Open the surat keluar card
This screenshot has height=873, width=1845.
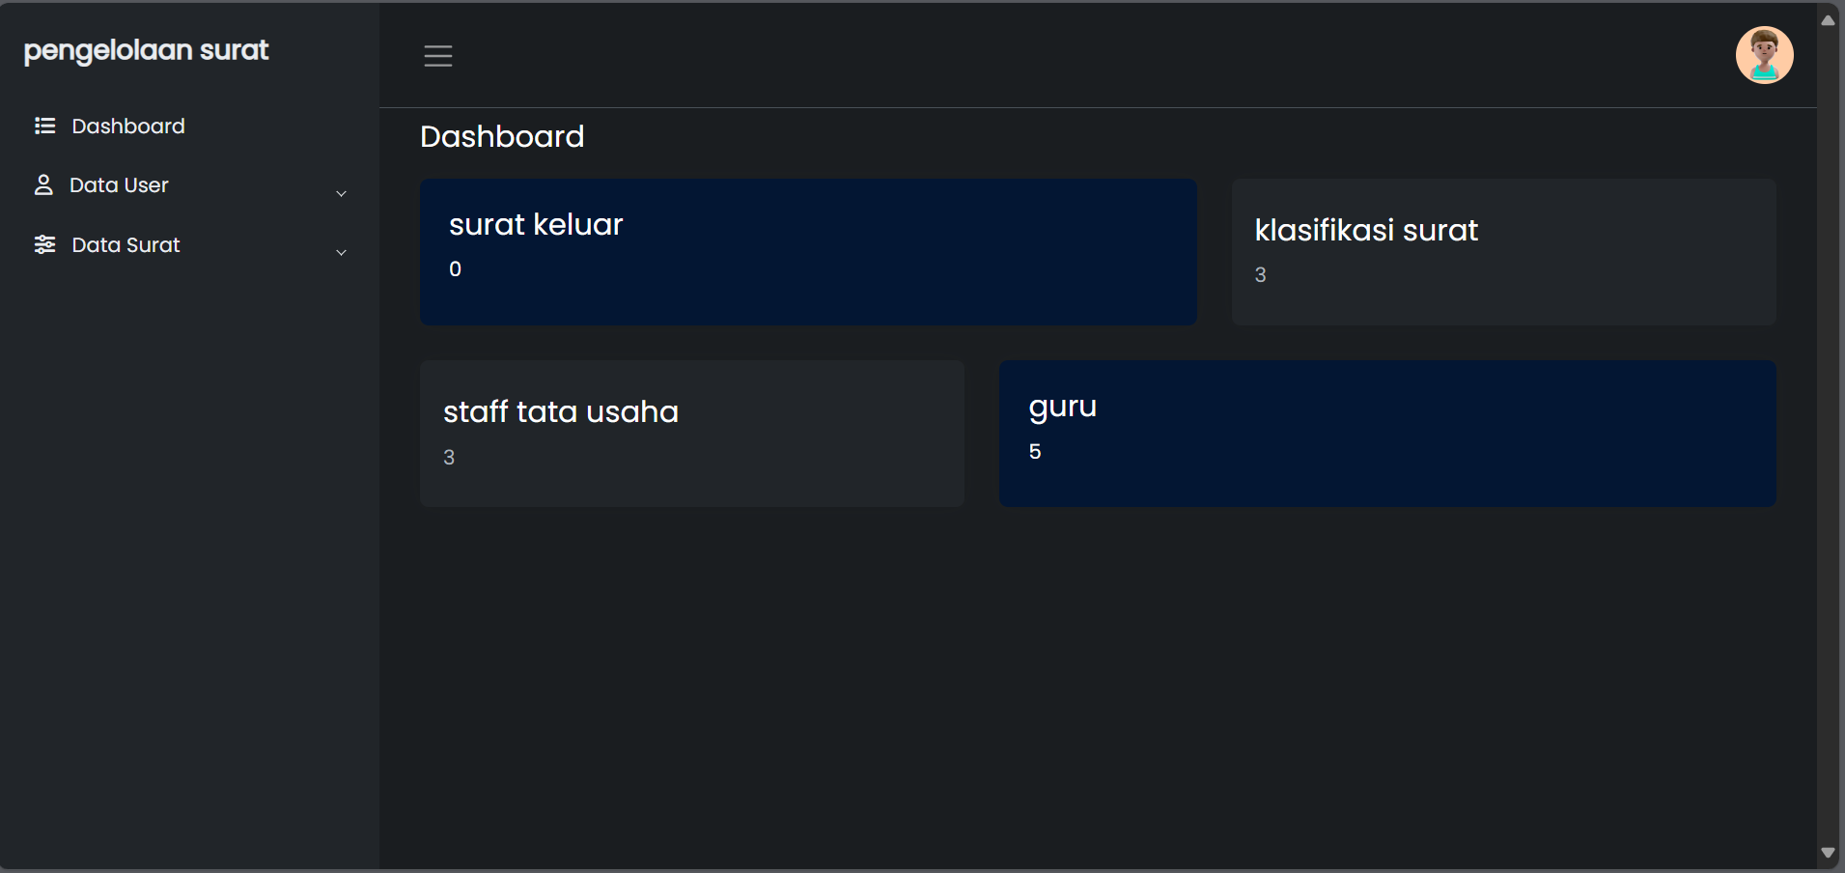point(808,251)
